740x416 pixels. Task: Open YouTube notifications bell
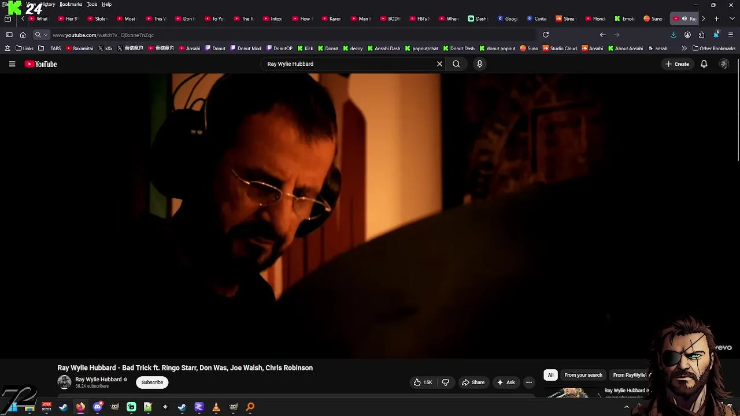pyautogui.click(x=704, y=64)
